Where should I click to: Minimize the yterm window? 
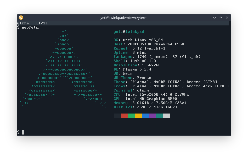[214, 18]
